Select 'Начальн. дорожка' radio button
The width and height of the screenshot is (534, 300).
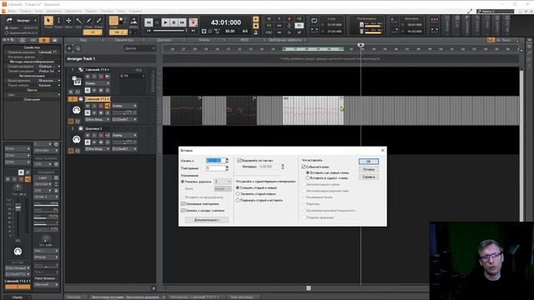click(183, 182)
